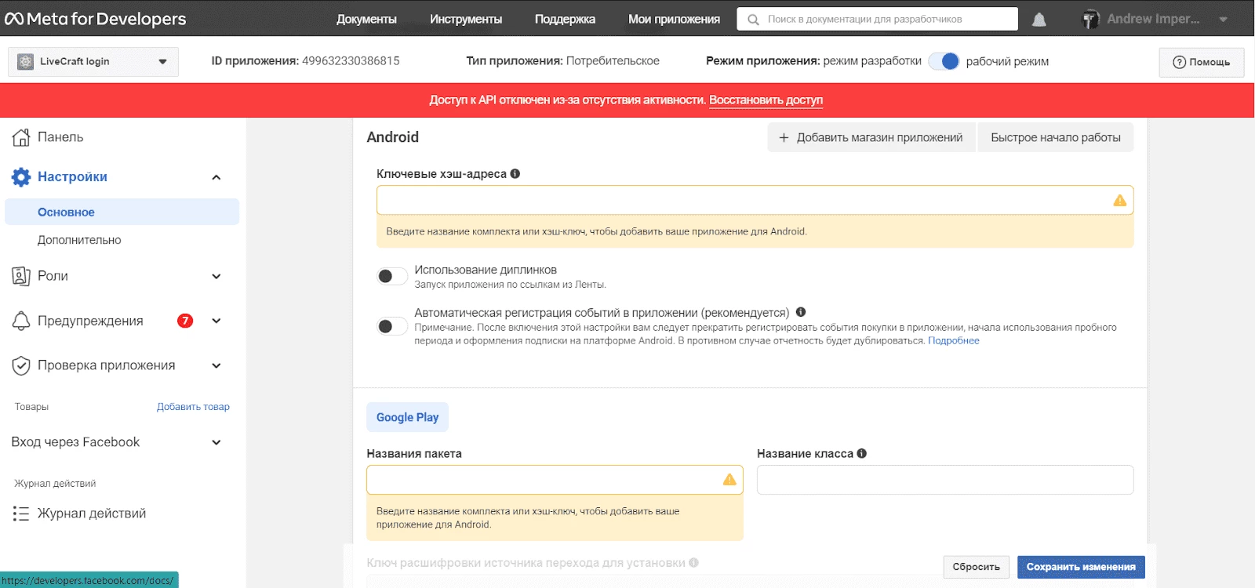The height and width of the screenshot is (588, 1255).
Task: Open Документы in the top menu
Action: click(x=366, y=20)
